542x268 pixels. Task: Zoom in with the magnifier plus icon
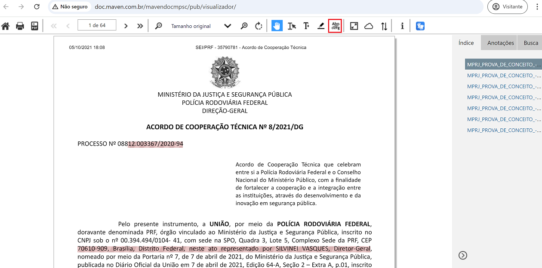[x=244, y=26]
